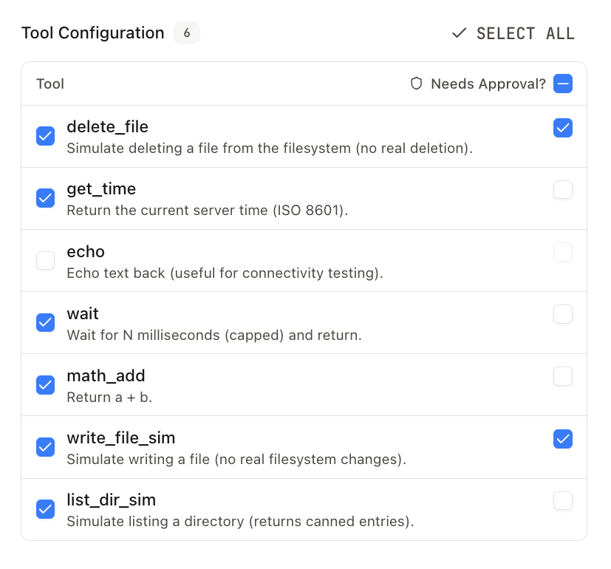Disable the get_time tool checkbox
Screen dimensions: 611x569
[x=46, y=198]
